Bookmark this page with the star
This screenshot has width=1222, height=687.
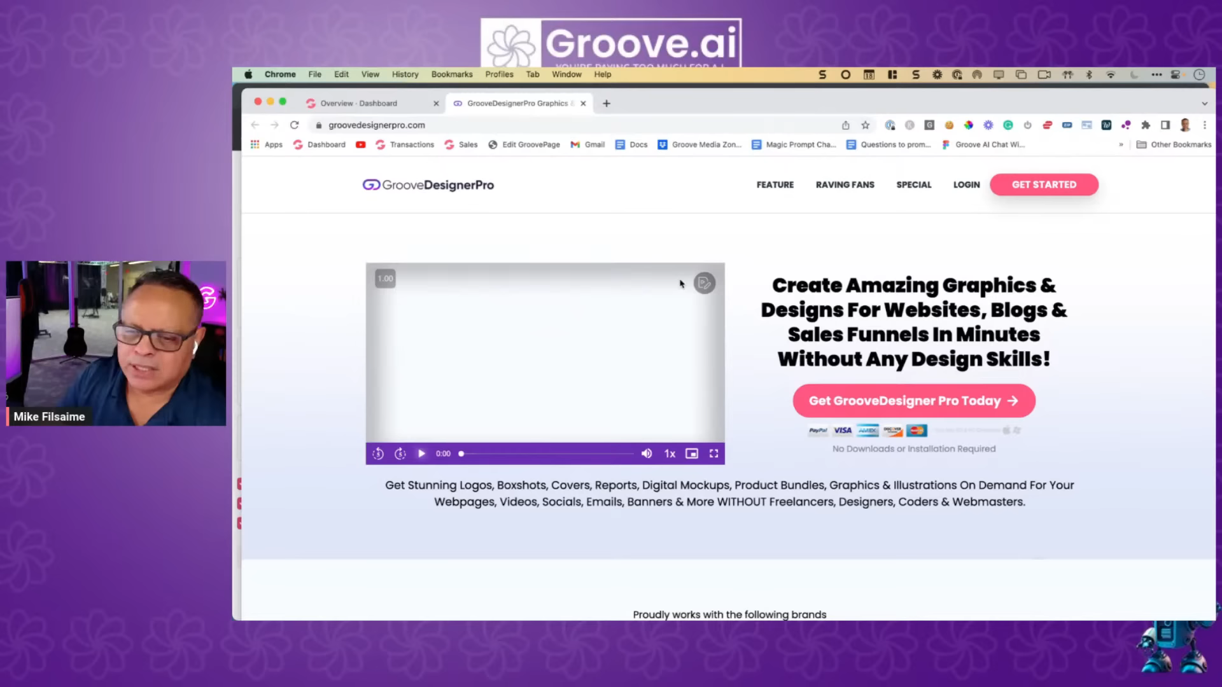pos(866,125)
